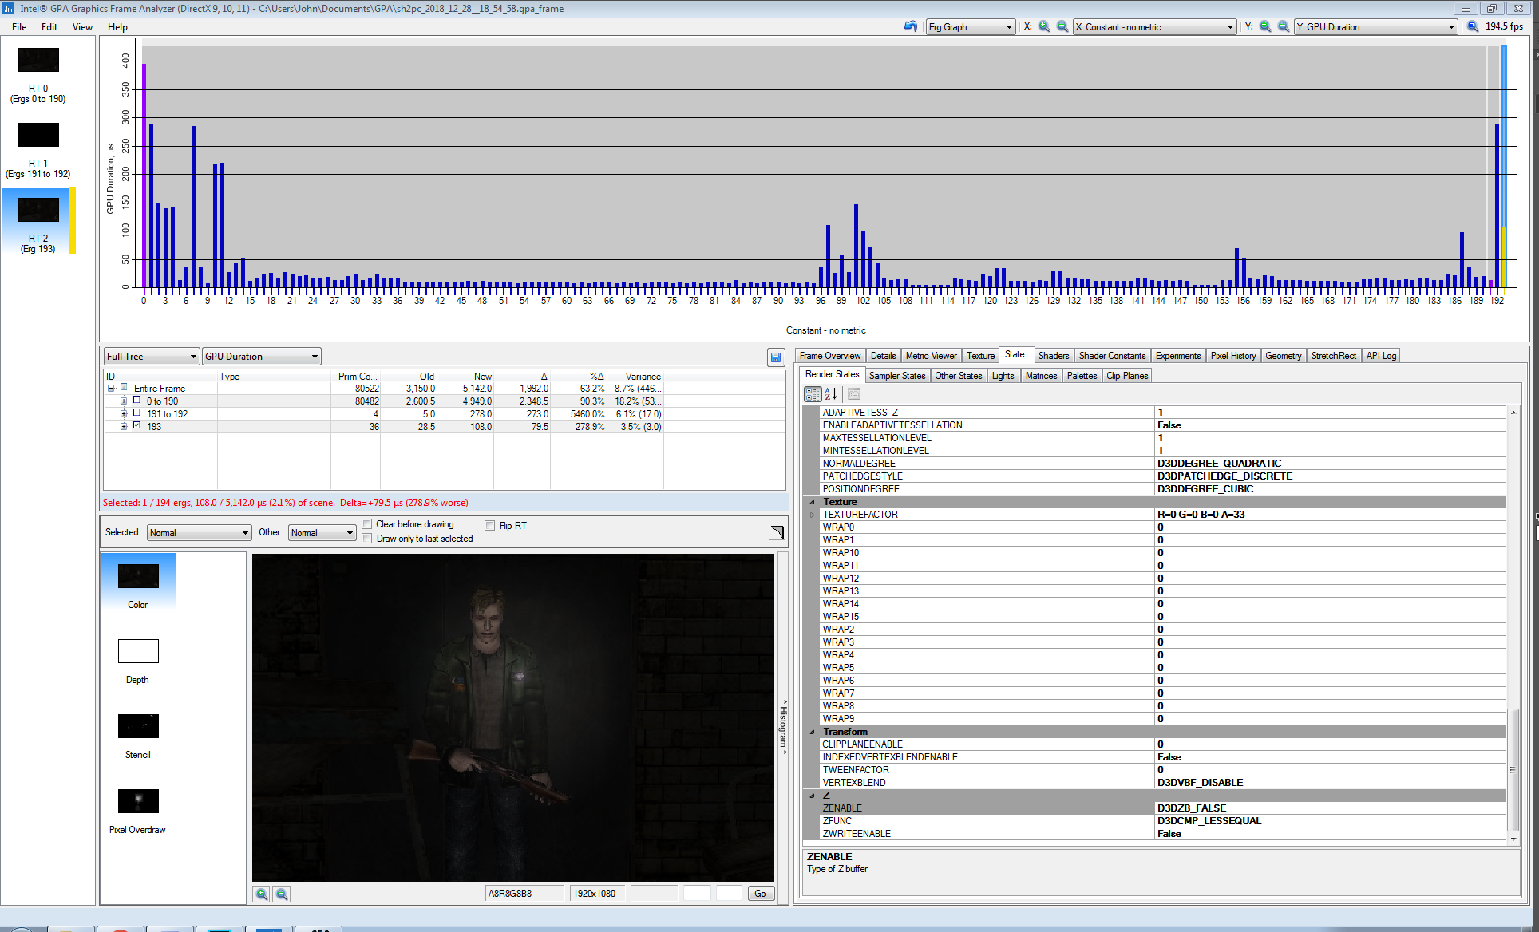Click the arrow icon above the render preview
This screenshot has width=1539, height=932.
tap(777, 531)
